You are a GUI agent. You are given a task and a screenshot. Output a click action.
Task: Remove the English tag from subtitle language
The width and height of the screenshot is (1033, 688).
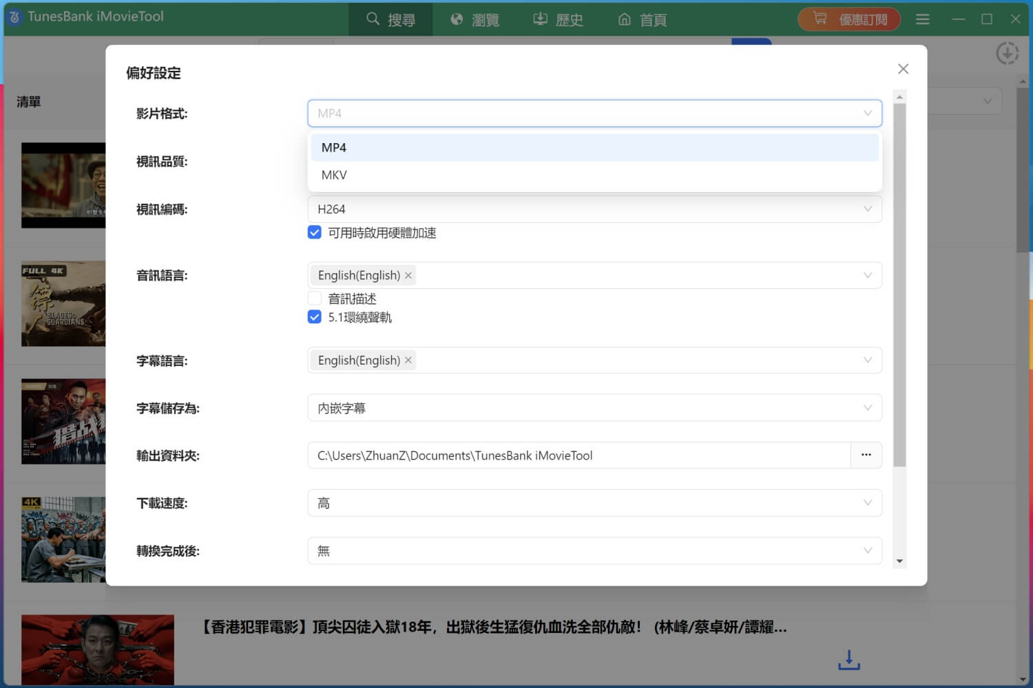point(408,361)
